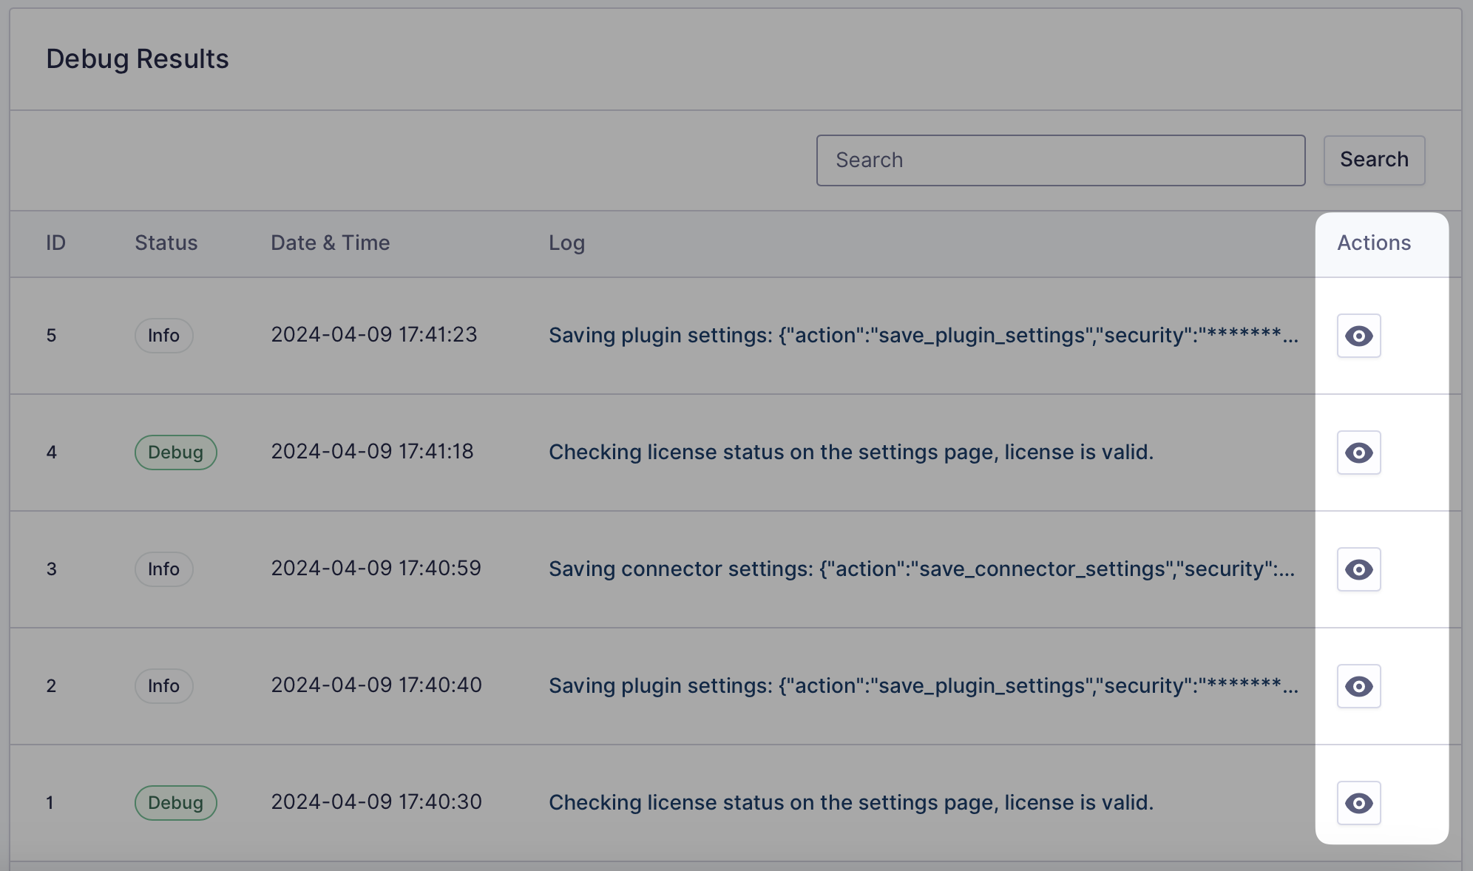This screenshot has height=871, width=1473.
Task: View log entry 3 with its eye icon
Action: click(1358, 569)
